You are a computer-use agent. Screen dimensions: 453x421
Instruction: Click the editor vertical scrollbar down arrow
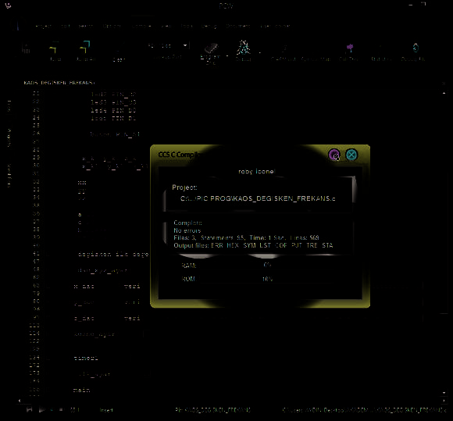tap(444, 393)
